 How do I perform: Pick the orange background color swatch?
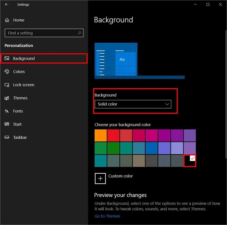(101, 135)
